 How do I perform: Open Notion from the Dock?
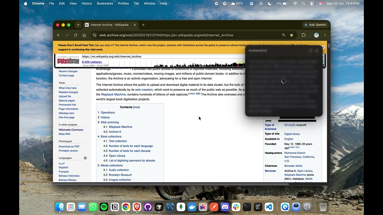coord(115,207)
